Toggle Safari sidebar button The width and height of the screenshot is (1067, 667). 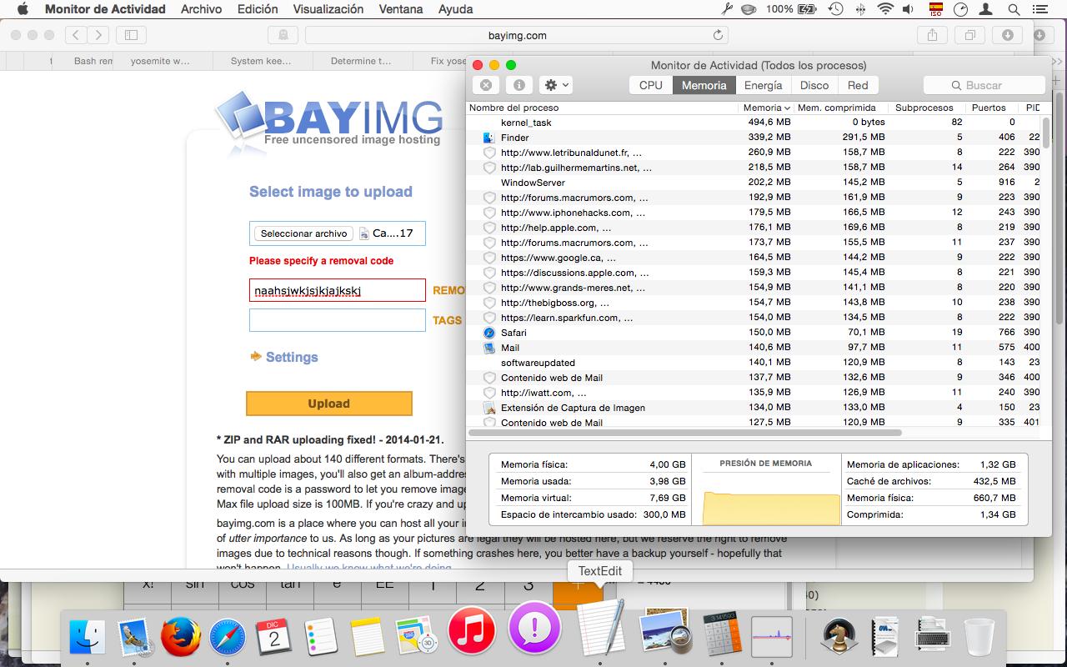click(131, 35)
